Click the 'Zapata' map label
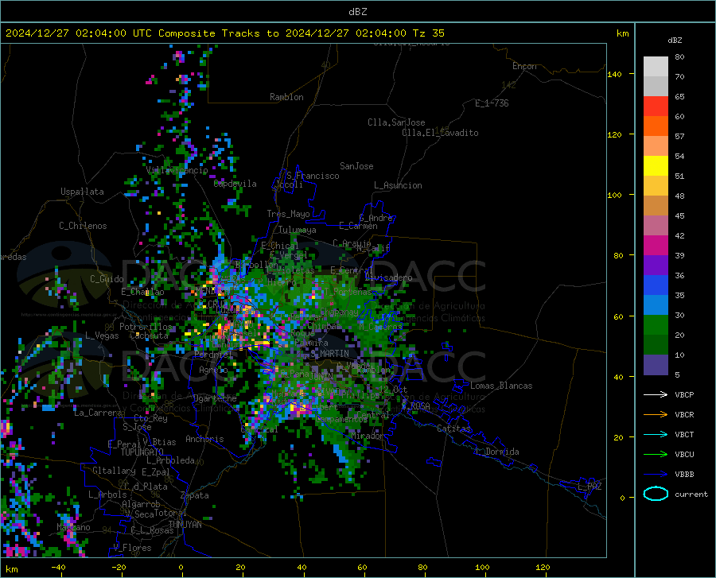This screenshot has height=578, width=716. coord(195,495)
